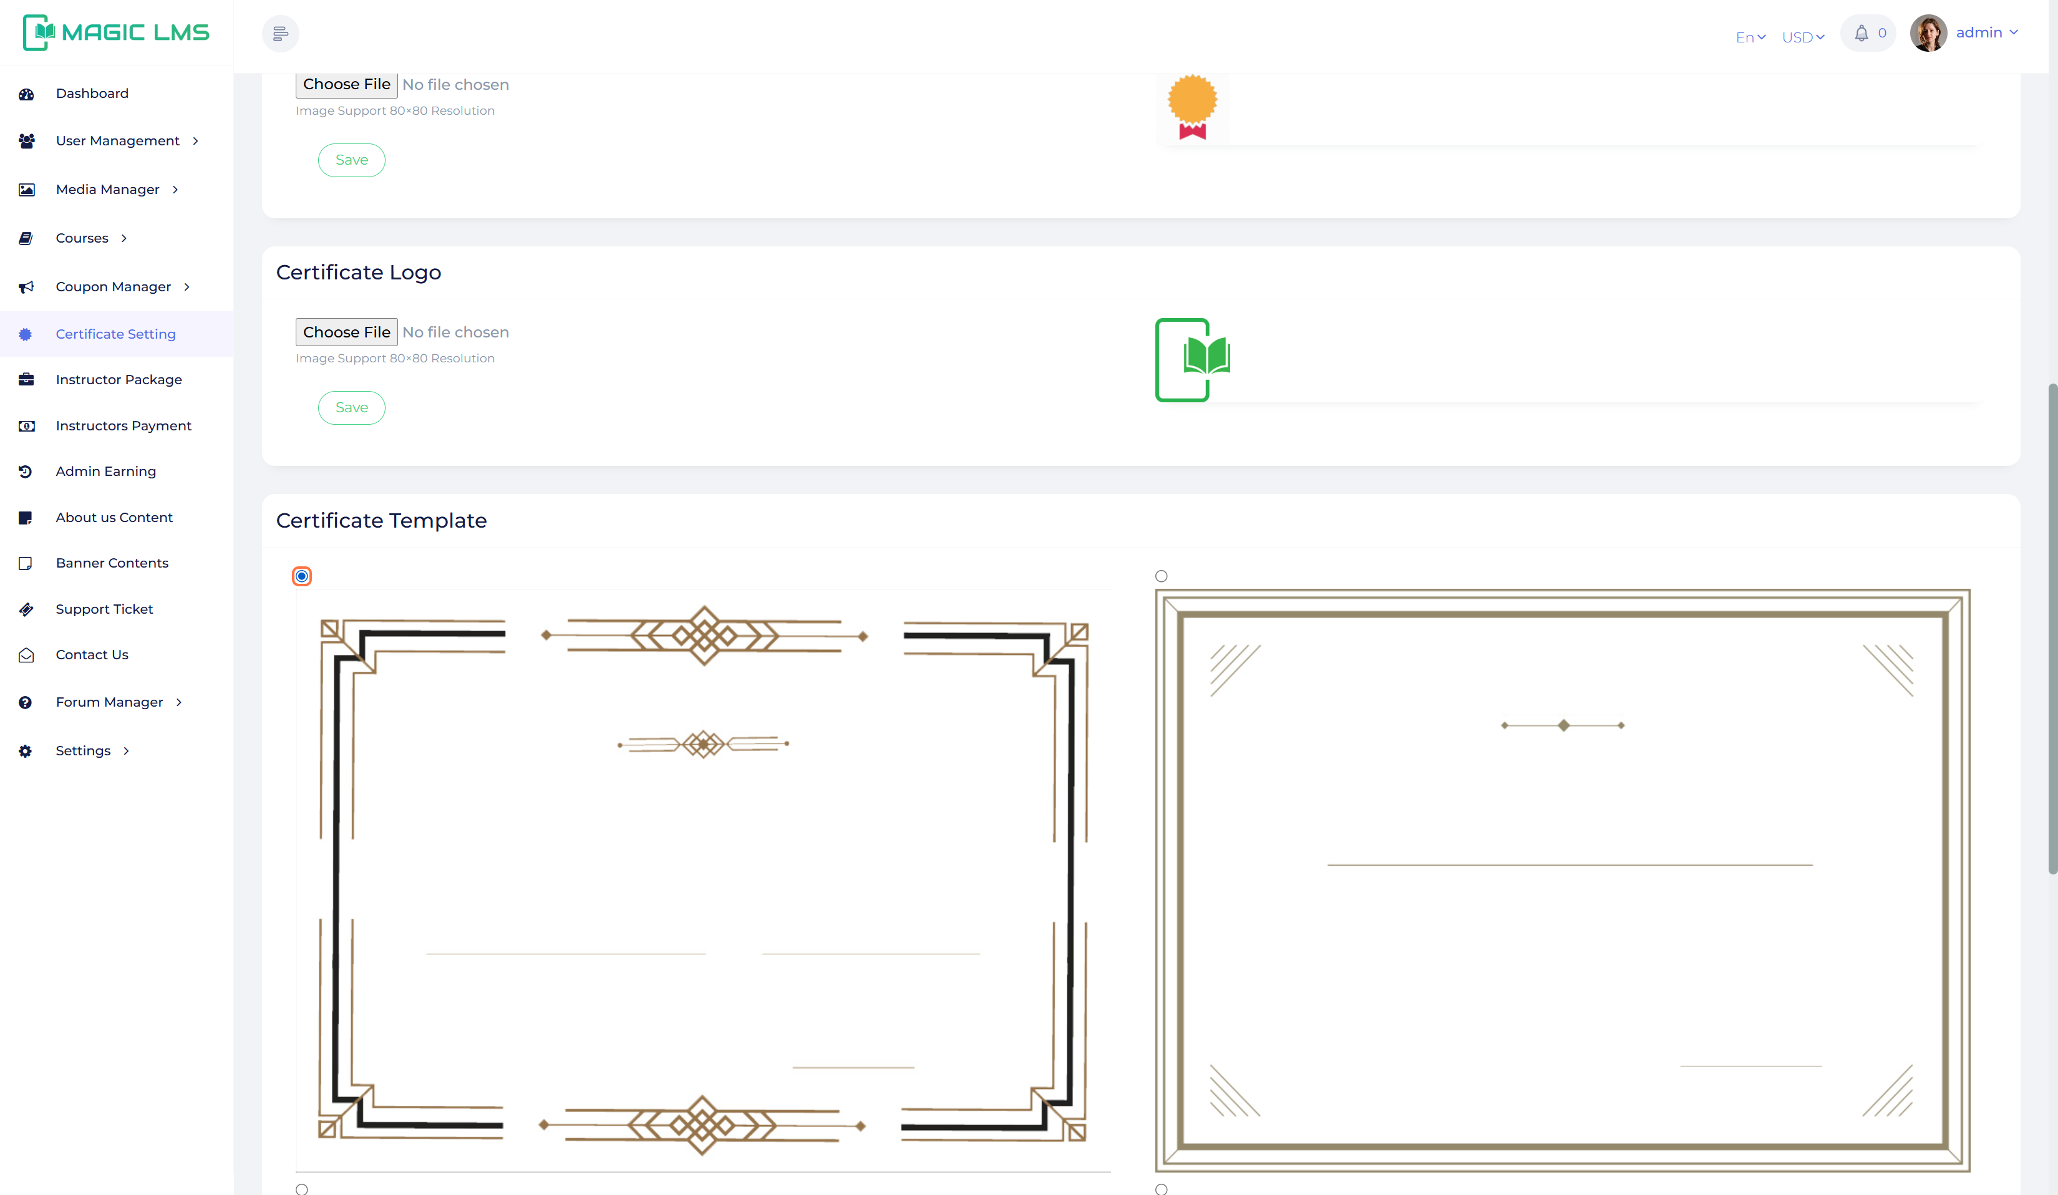Open the admin account dropdown
The image size is (2058, 1195).
pos(1987,32)
